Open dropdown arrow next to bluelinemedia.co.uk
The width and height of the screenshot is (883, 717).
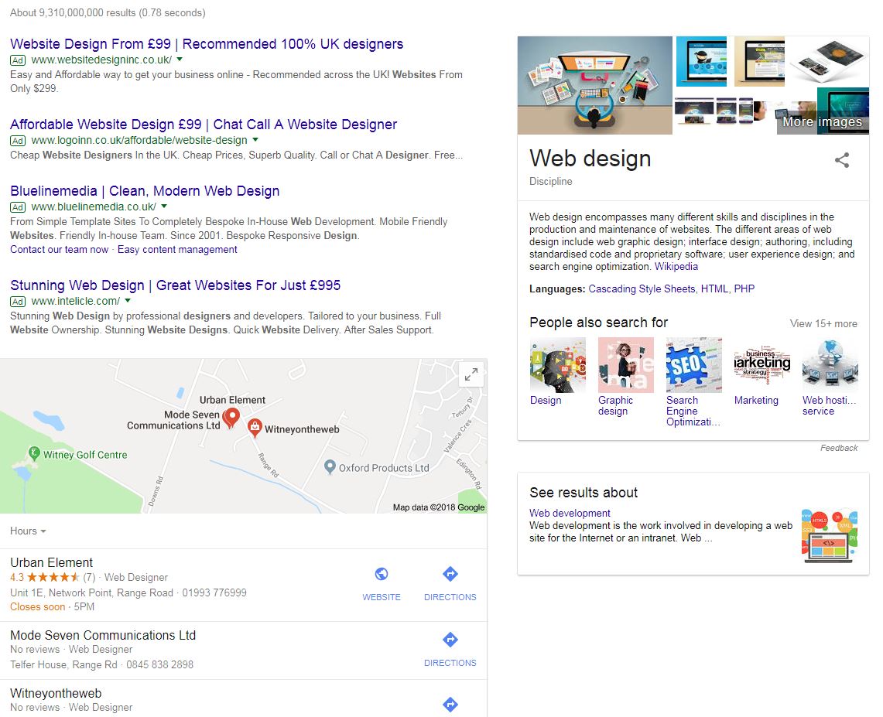tap(164, 206)
